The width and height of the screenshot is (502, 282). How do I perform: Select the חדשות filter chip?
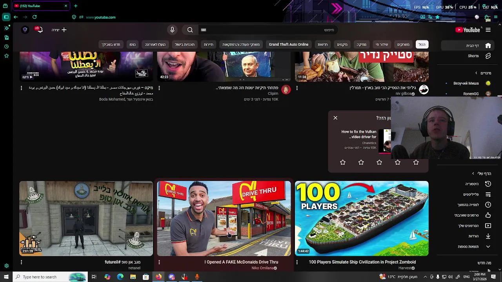click(x=322, y=45)
